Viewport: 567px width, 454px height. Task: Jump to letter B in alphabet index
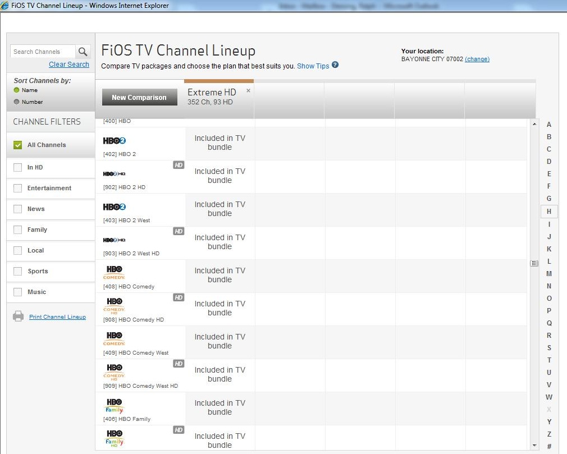[549, 136]
